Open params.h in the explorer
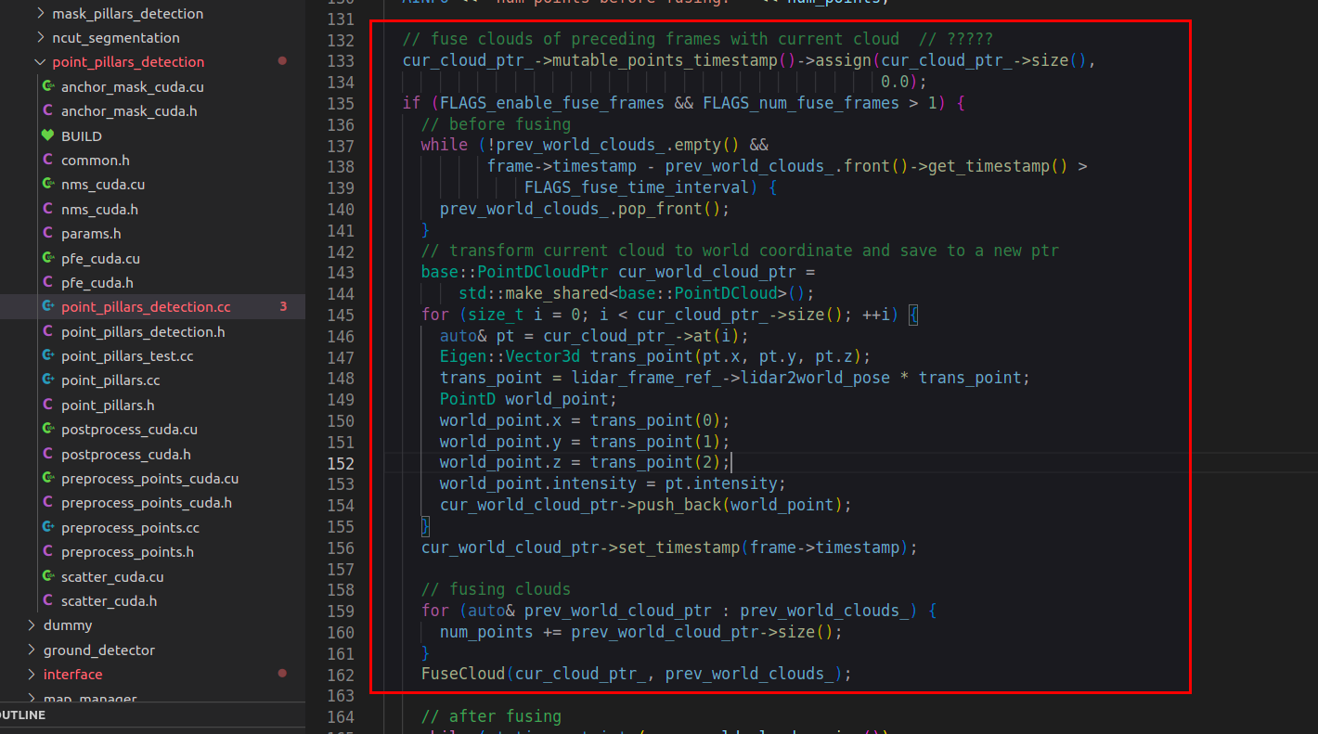 [x=91, y=233]
